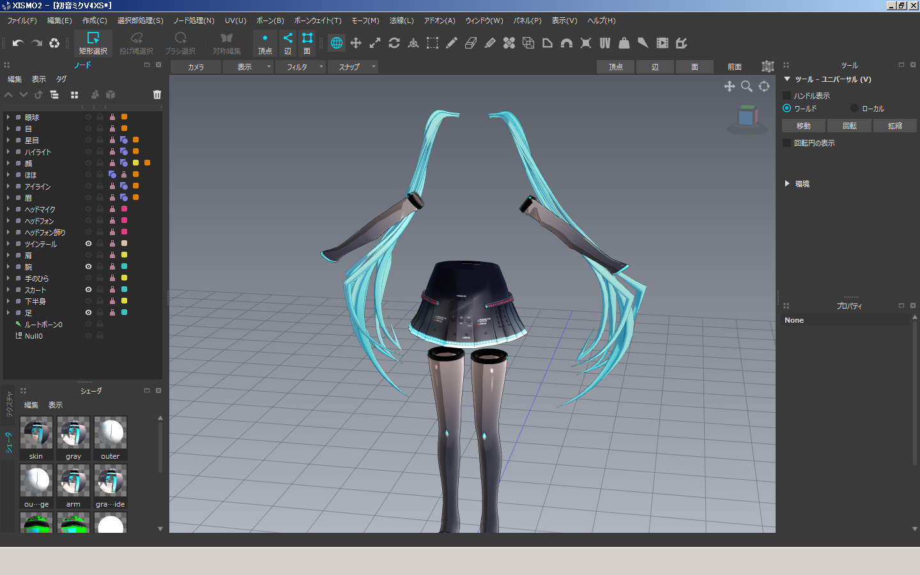
Task: Open the スナップ dropdown in viewport bar
Action: point(353,66)
